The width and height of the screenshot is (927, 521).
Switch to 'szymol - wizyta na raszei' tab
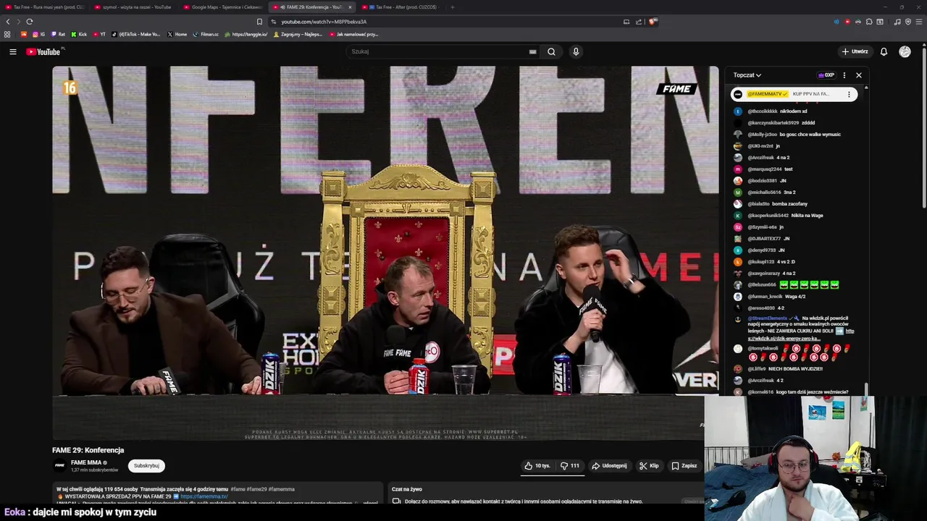pyautogui.click(x=133, y=7)
